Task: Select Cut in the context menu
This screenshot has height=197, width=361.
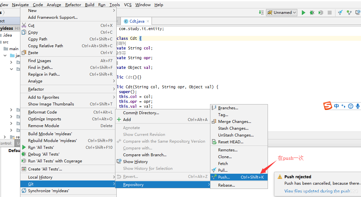Action: pos(68,25)
